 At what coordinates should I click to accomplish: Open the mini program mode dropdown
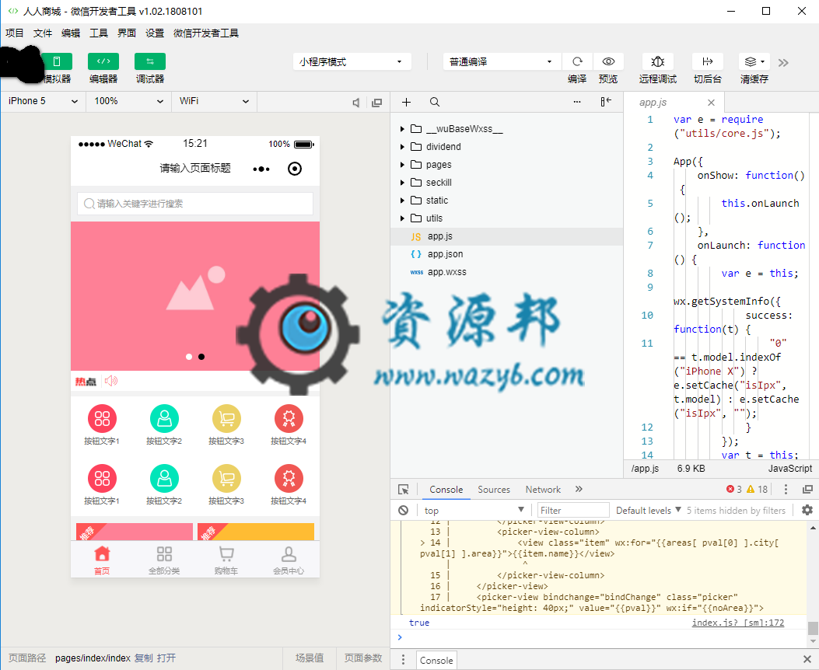(x=352, y=61)
